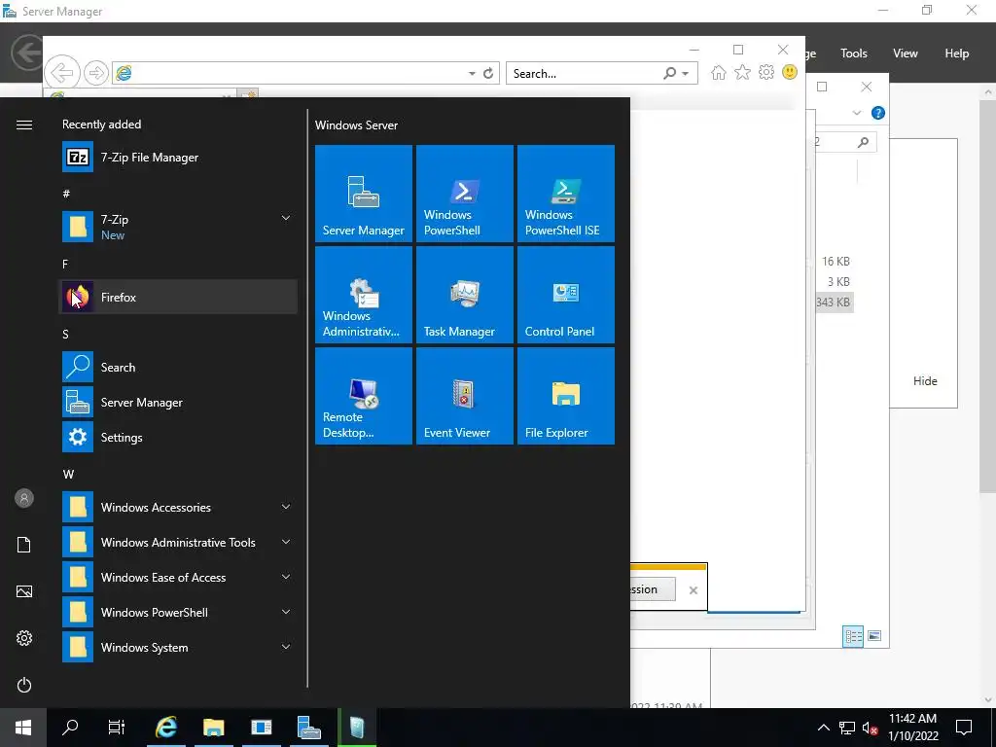Show hidden system tray icons
996x747 pixels.
(823, 728)
